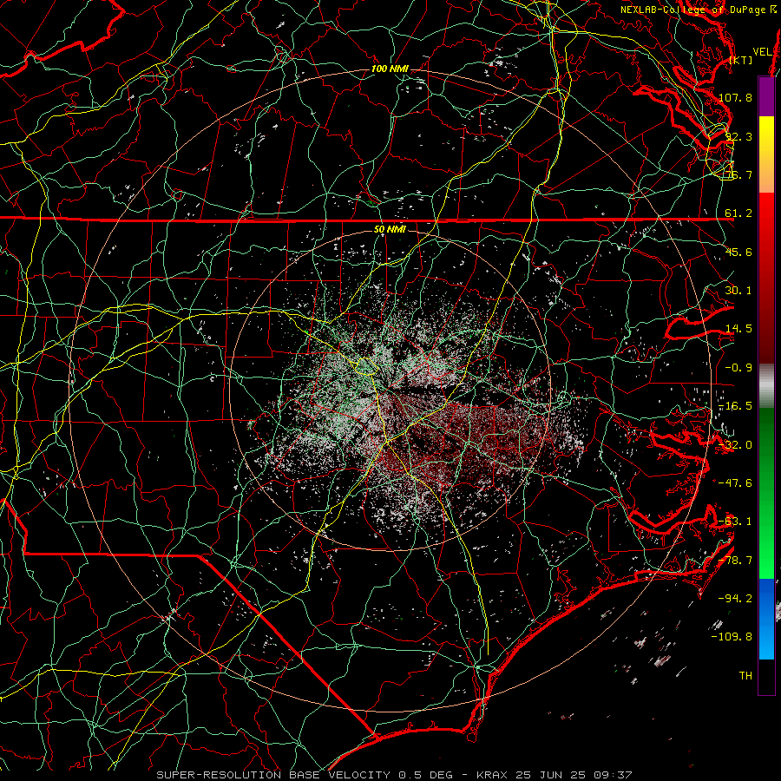Click the product title caption at bottom

pyautogui.click(x=394, y=775)
